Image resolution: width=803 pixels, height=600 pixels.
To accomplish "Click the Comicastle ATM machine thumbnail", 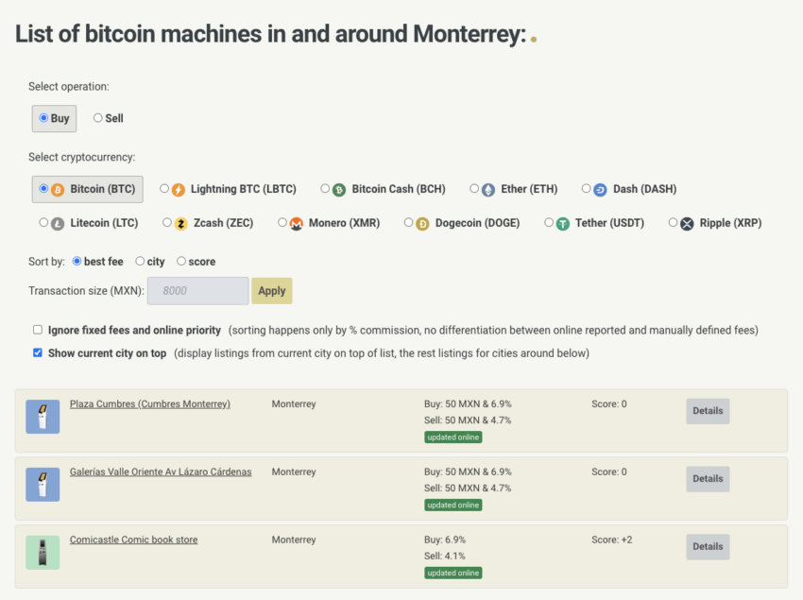I will [43, 553].
